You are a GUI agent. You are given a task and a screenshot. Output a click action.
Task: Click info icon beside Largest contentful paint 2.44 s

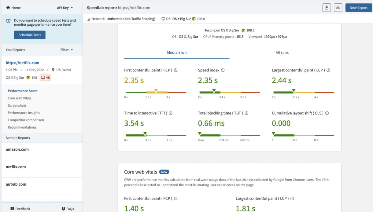coord(328,70)
